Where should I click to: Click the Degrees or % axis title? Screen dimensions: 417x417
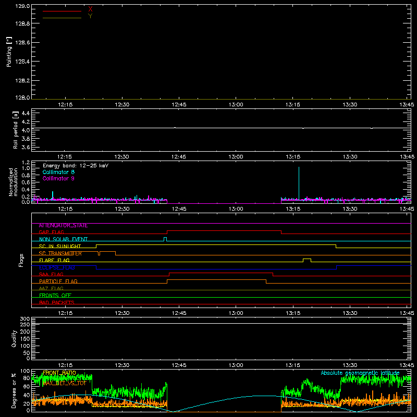pos(14,390)
